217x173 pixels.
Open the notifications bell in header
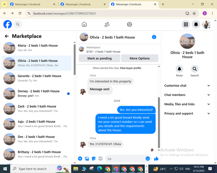tap(196, 24)
